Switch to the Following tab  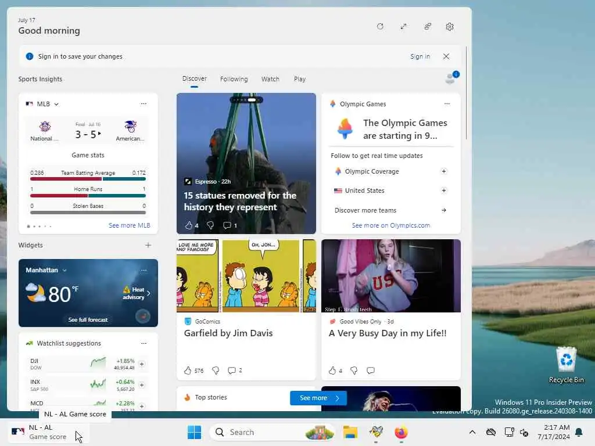click(x=234, y=79)
